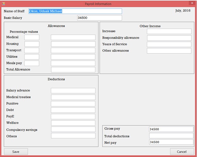Select the Gross pay field
Image resolution: width=197 pixels, height=157 pixels.
tap(171, 129)
